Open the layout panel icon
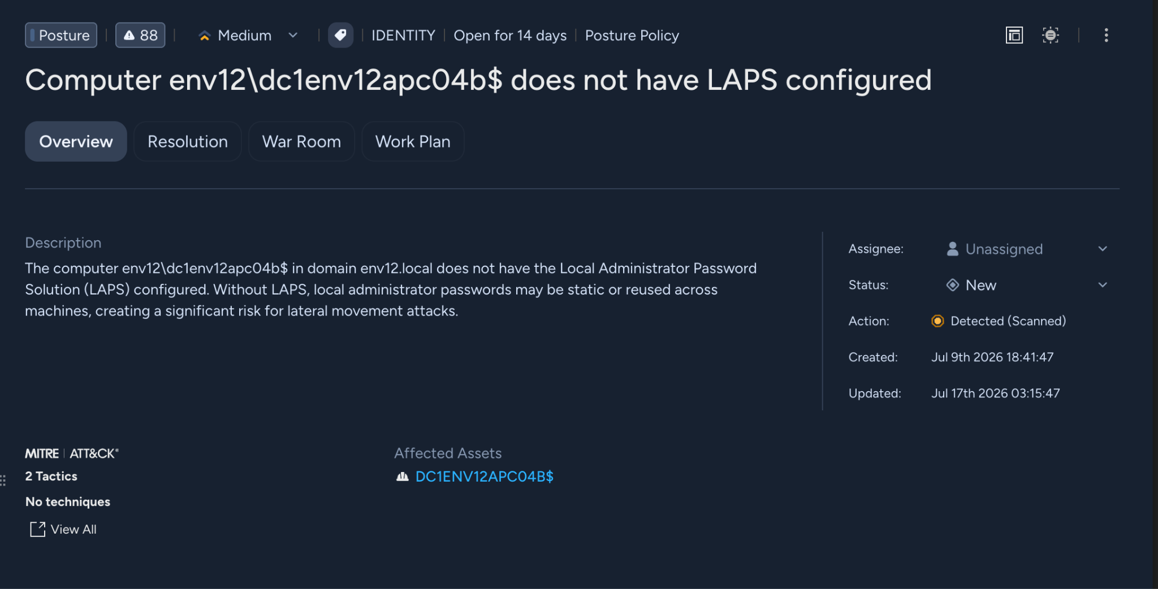The width and height of the screenshot is (1158, 589). (x=1014, y=35)
